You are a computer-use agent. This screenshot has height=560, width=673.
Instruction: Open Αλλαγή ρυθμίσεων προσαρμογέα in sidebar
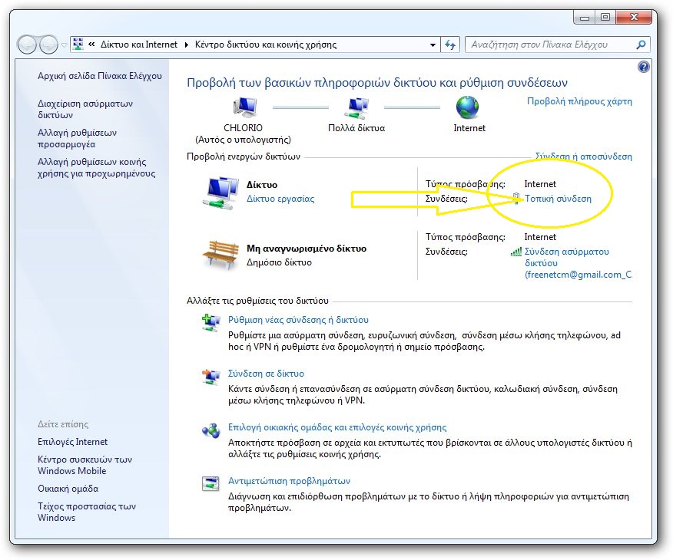(x=78, y=138)
